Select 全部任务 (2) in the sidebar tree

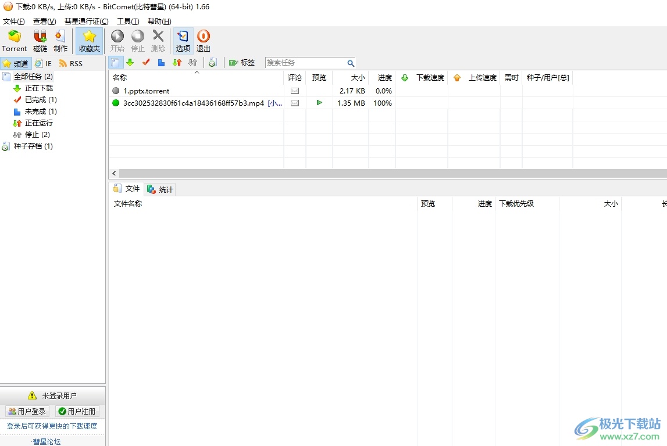(x=33, y=77)
